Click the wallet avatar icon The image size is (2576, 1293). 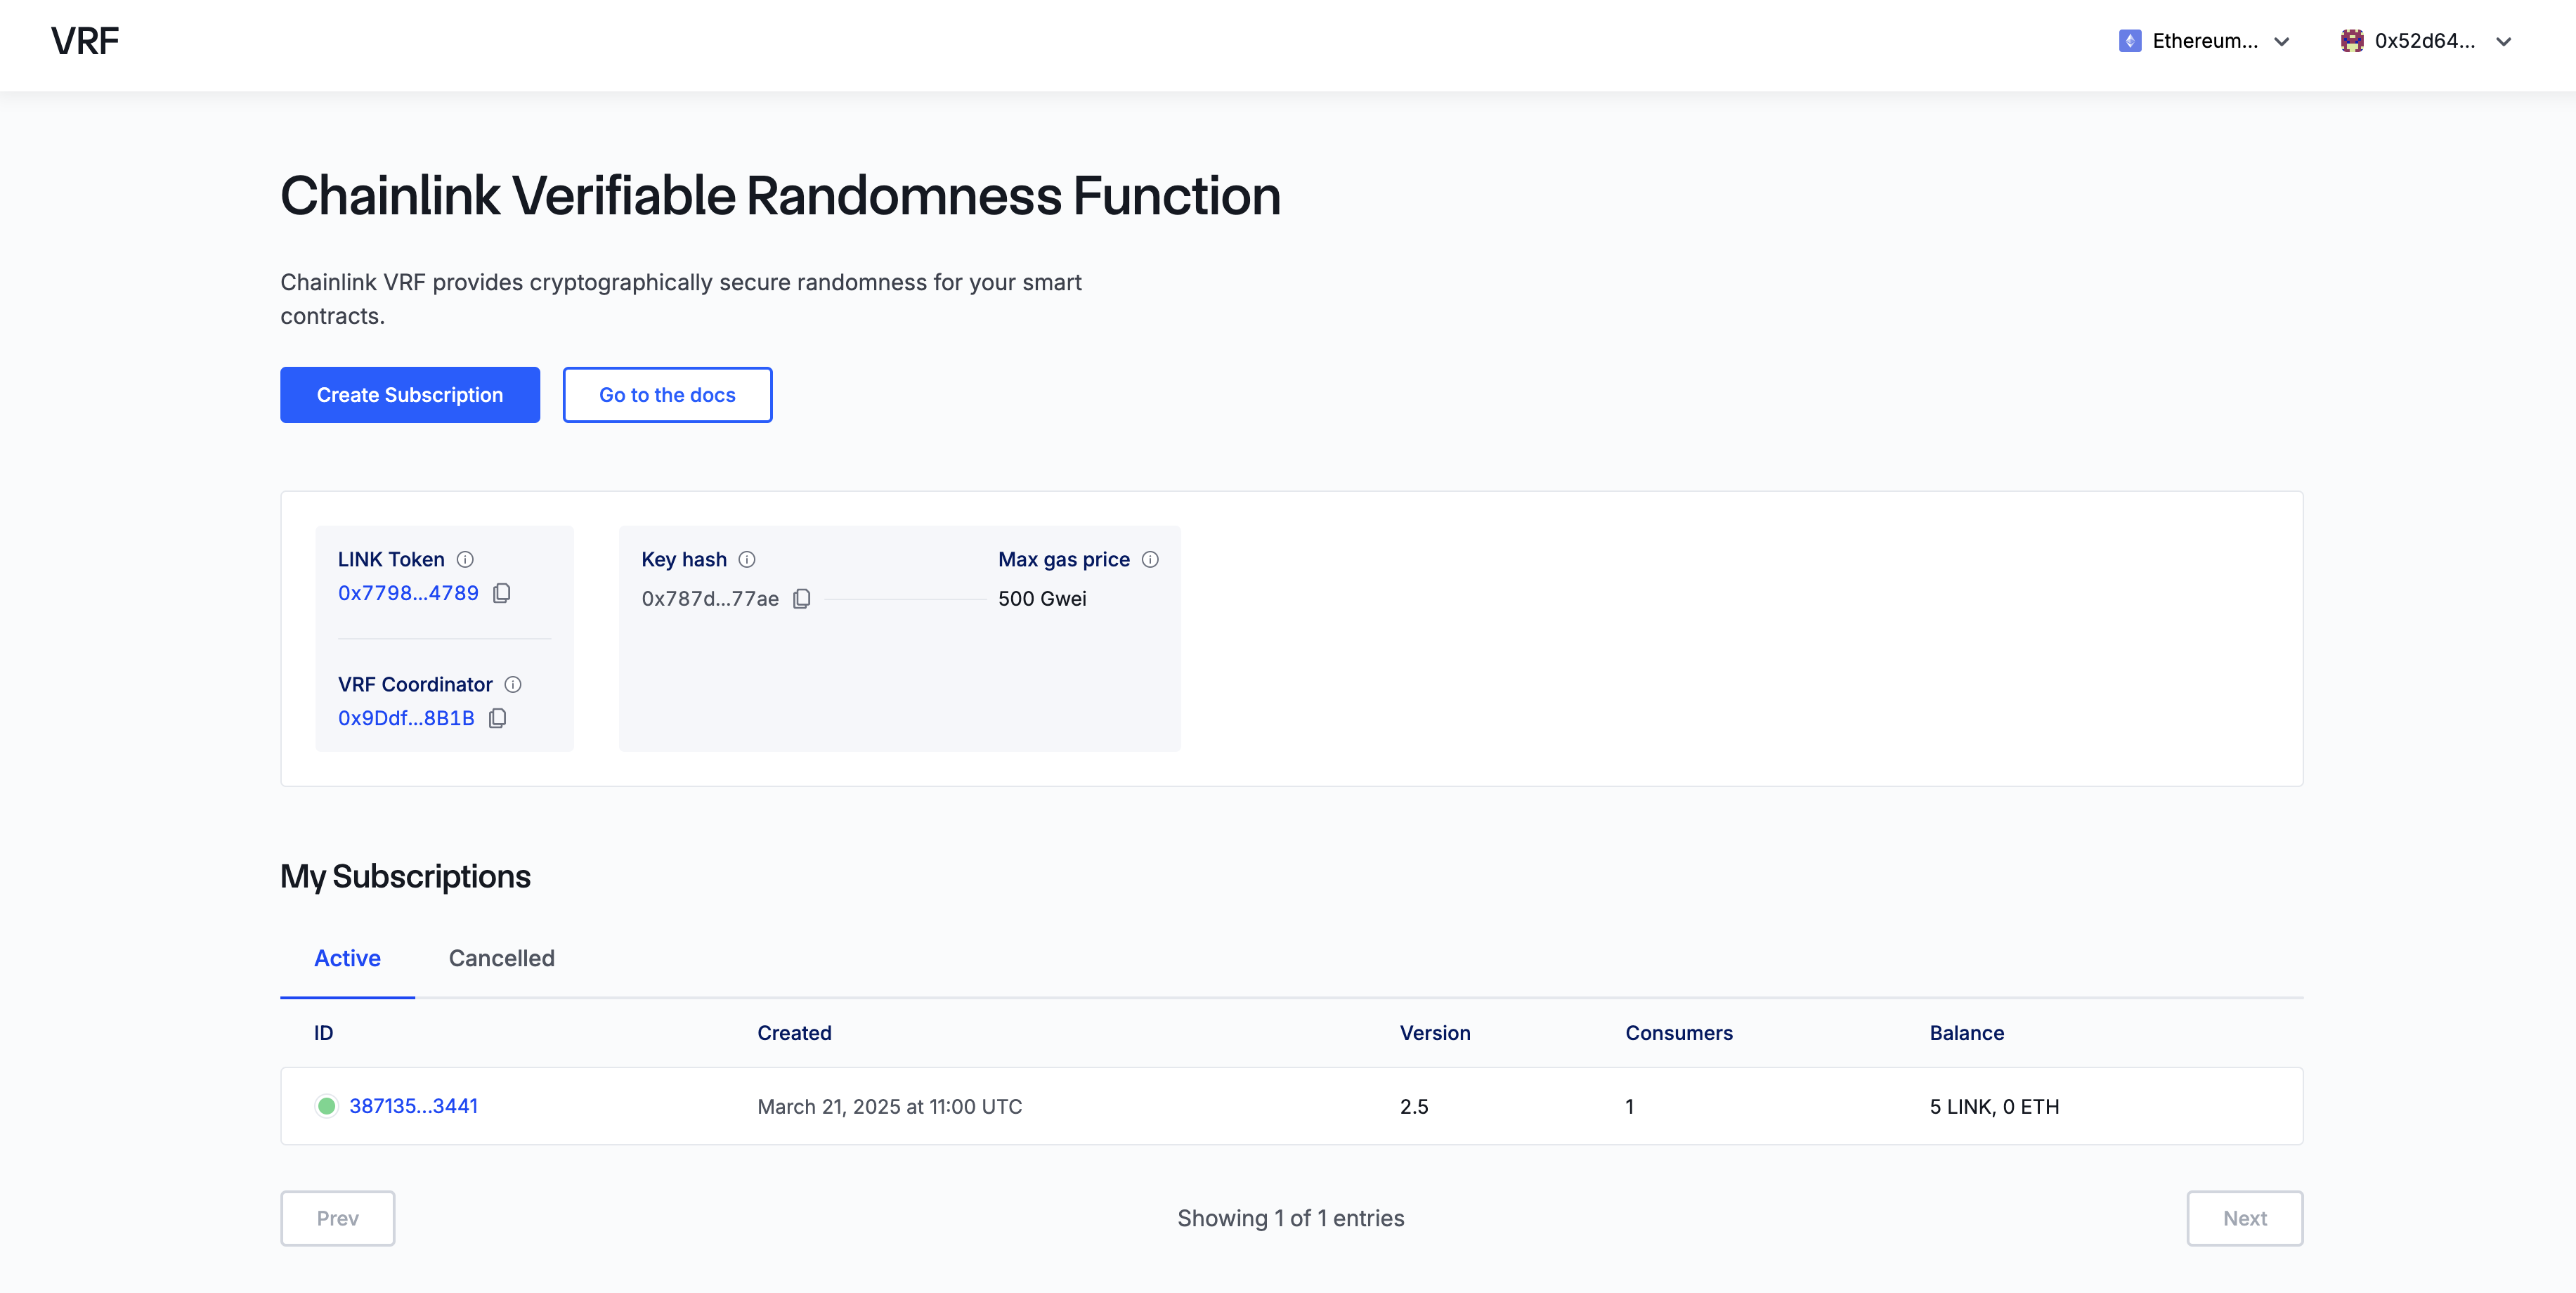tap(2351, 41)
